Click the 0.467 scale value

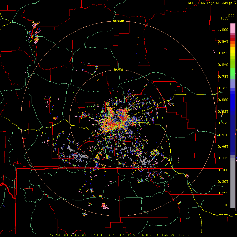(223, 146)
